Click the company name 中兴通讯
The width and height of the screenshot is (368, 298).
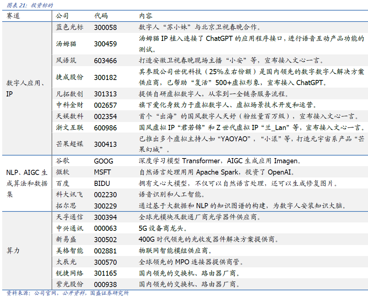[x=69, y=228]
